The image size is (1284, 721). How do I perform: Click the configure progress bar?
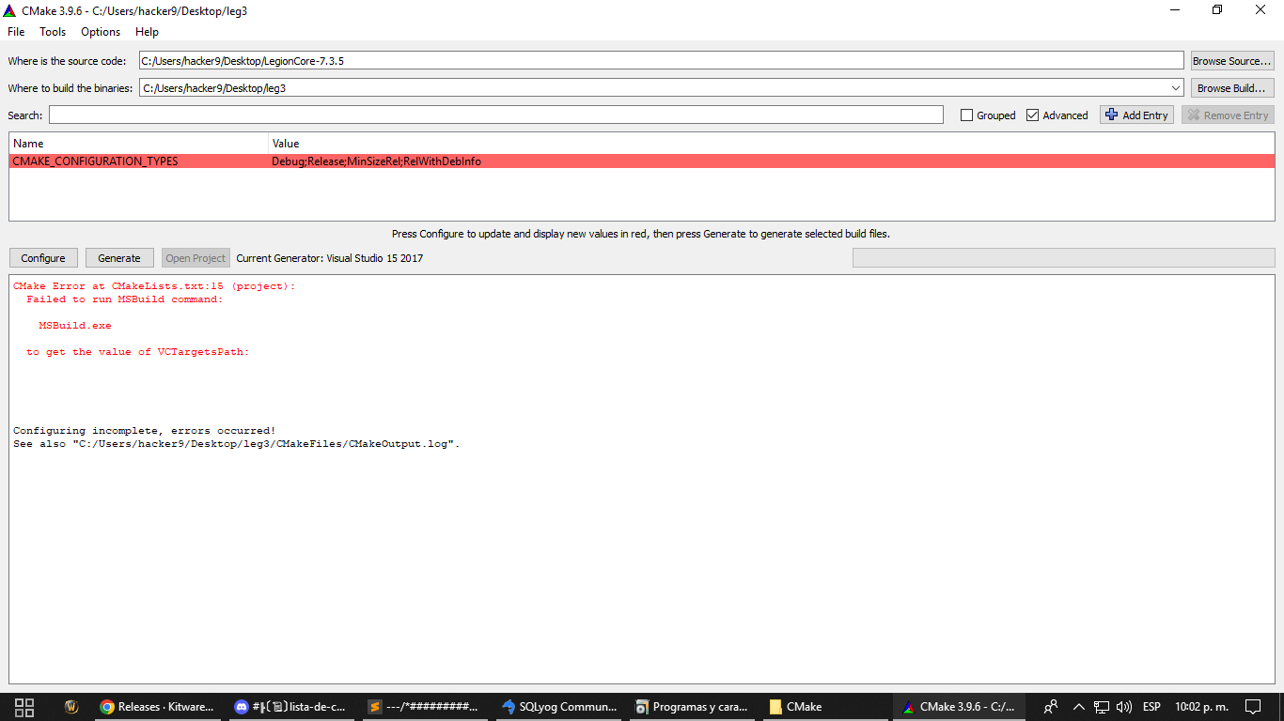pos(1063,257)
